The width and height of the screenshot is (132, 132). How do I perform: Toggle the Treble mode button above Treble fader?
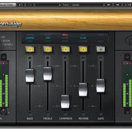48,49
